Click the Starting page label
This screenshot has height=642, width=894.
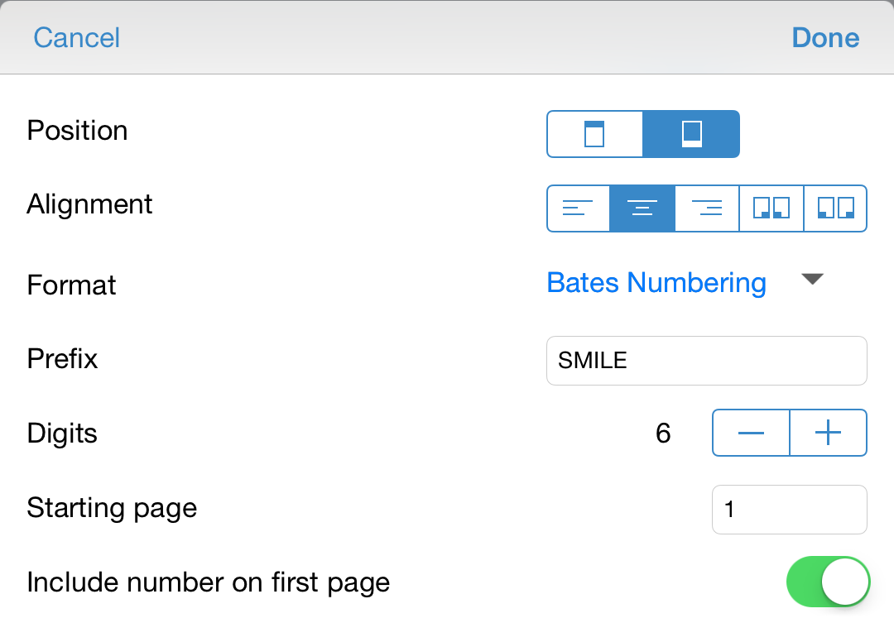click(x=112, y=508)
